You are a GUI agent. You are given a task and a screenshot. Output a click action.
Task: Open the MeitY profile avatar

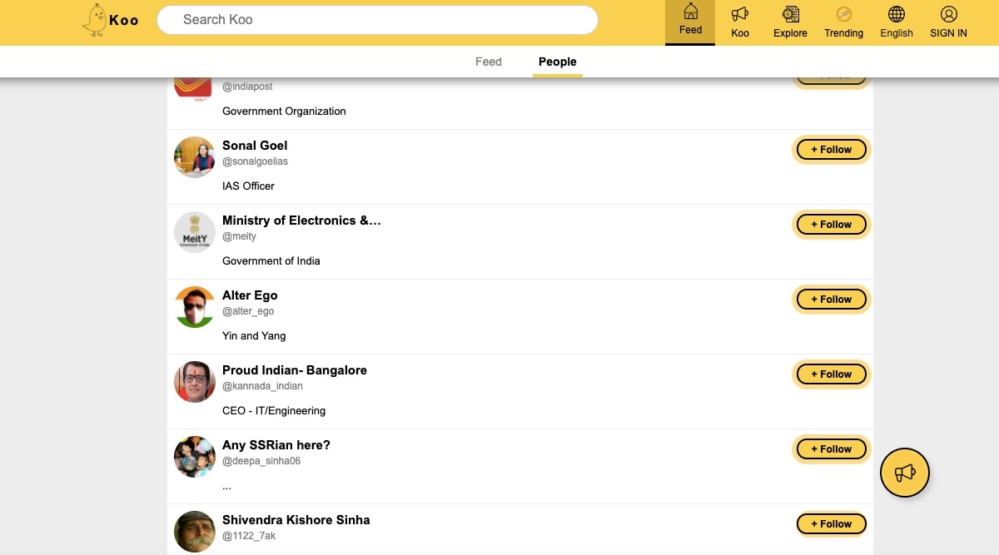click(x=194, y=231)
